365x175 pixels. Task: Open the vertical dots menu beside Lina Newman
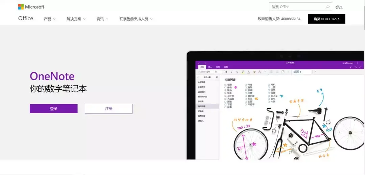[358, 63]
